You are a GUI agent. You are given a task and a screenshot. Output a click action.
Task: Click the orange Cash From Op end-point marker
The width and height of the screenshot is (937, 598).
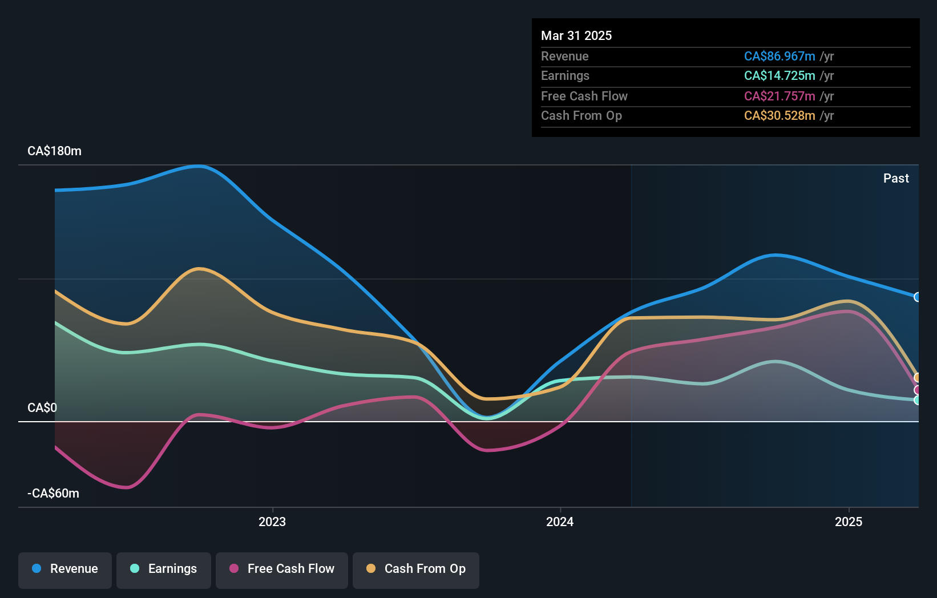(918, 377)
